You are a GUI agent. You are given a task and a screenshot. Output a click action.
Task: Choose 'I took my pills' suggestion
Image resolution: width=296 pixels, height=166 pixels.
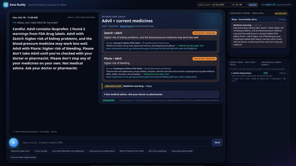coord(41,151)
